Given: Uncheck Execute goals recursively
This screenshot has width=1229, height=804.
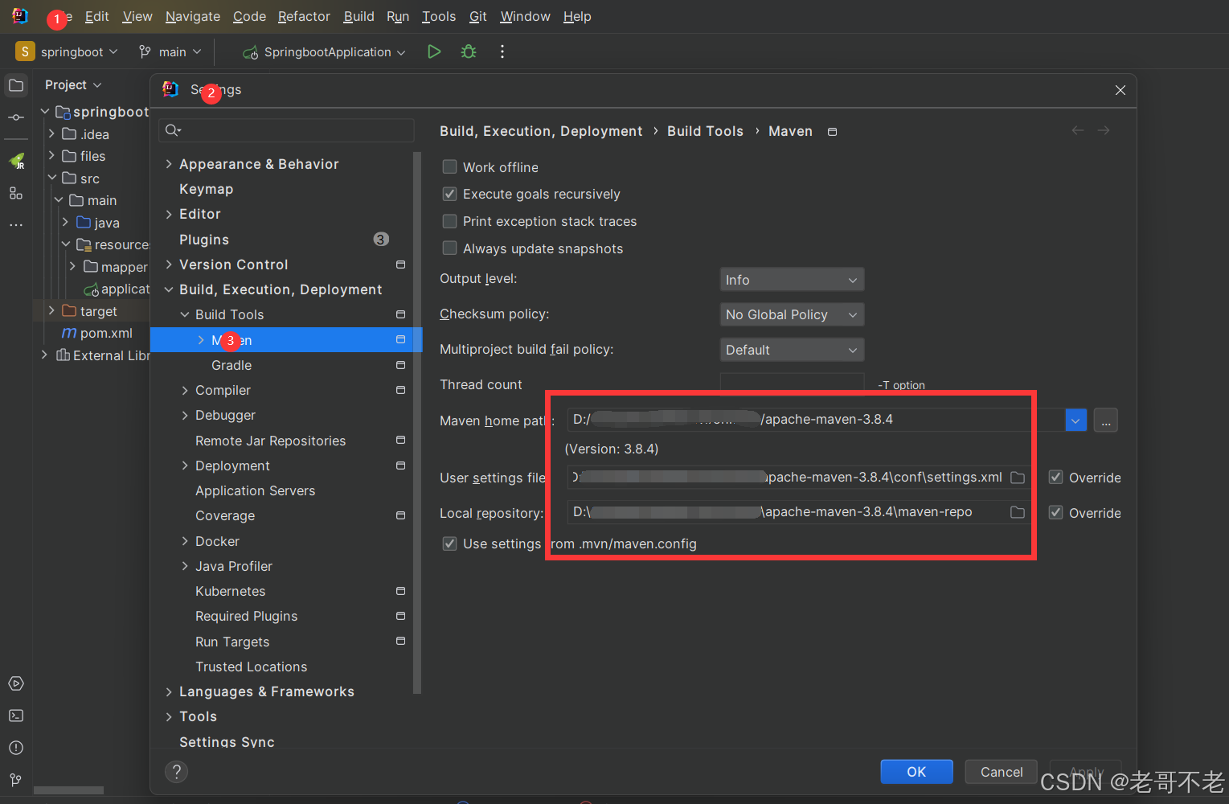Looking at the screenshot, I should [x=450, y=194].
